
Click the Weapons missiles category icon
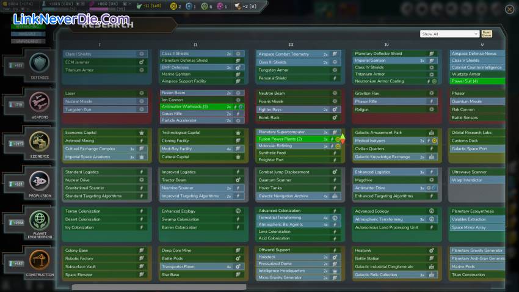(x=40, y=101)
